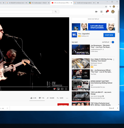This screenshot has height=128, width=124.
Task: Visit the JoeBonamassaTV channel name
Action: pyautogui.click(x=96, y=49)
